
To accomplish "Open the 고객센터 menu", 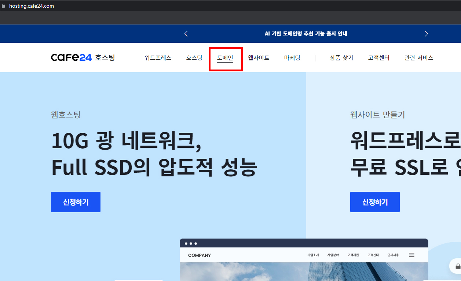I will 379,58.
